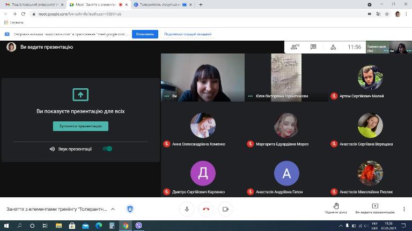Image resolution: width=412 pixels, height=231 pixels.
Task: Click muted mic icon of Анастасія Миколаївна Рихлик
Action: coord(334,192)
